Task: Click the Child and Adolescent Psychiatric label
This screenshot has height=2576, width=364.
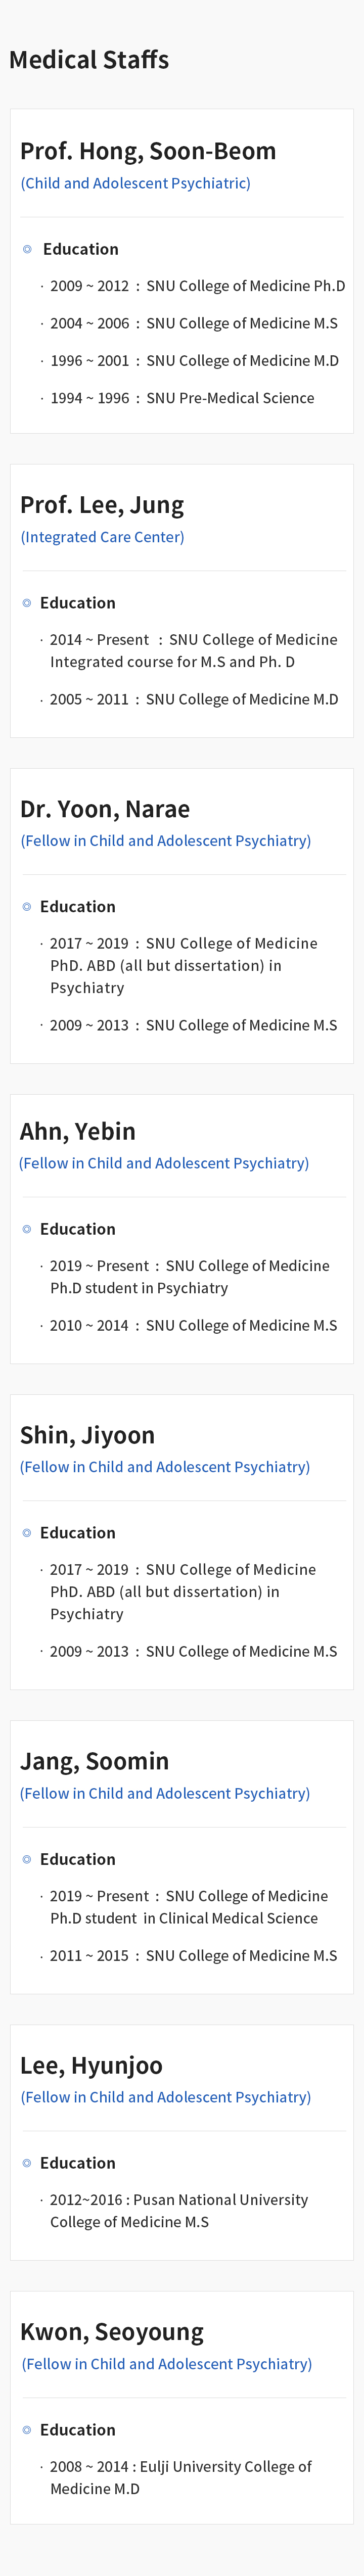Action: click(136, 183)
